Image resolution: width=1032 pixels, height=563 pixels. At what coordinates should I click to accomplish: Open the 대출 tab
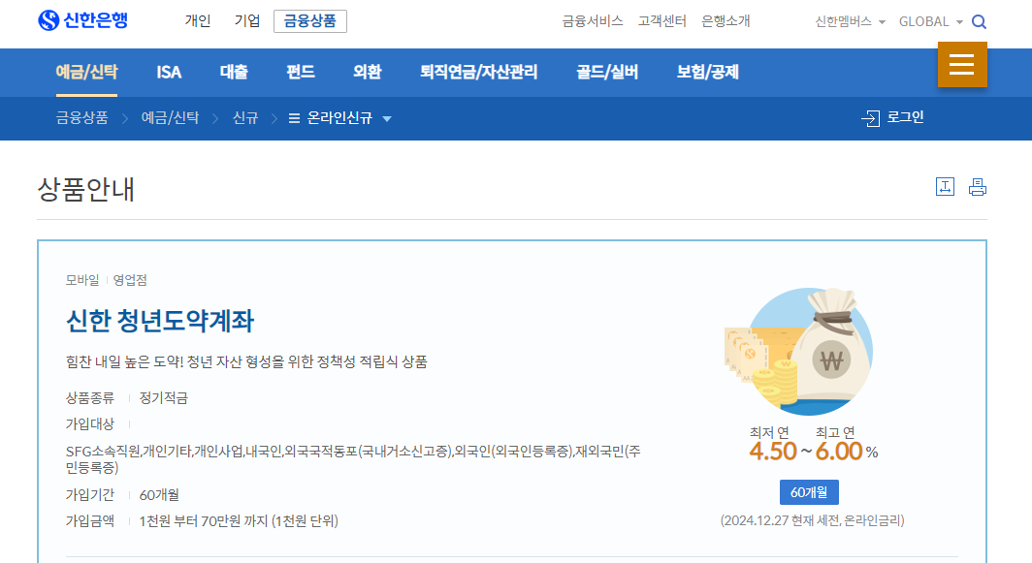pos(234,72)
